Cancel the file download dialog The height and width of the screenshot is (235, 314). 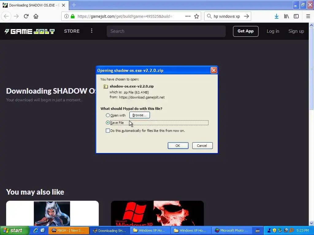click(x=202, y=146)
